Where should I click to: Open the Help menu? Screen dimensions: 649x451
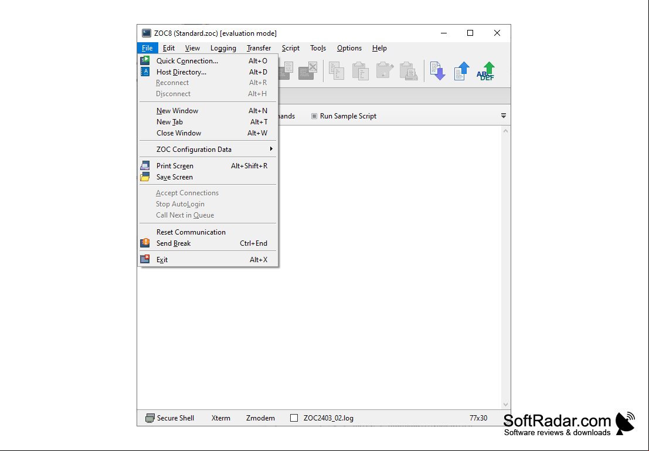(x=379, y=48)
